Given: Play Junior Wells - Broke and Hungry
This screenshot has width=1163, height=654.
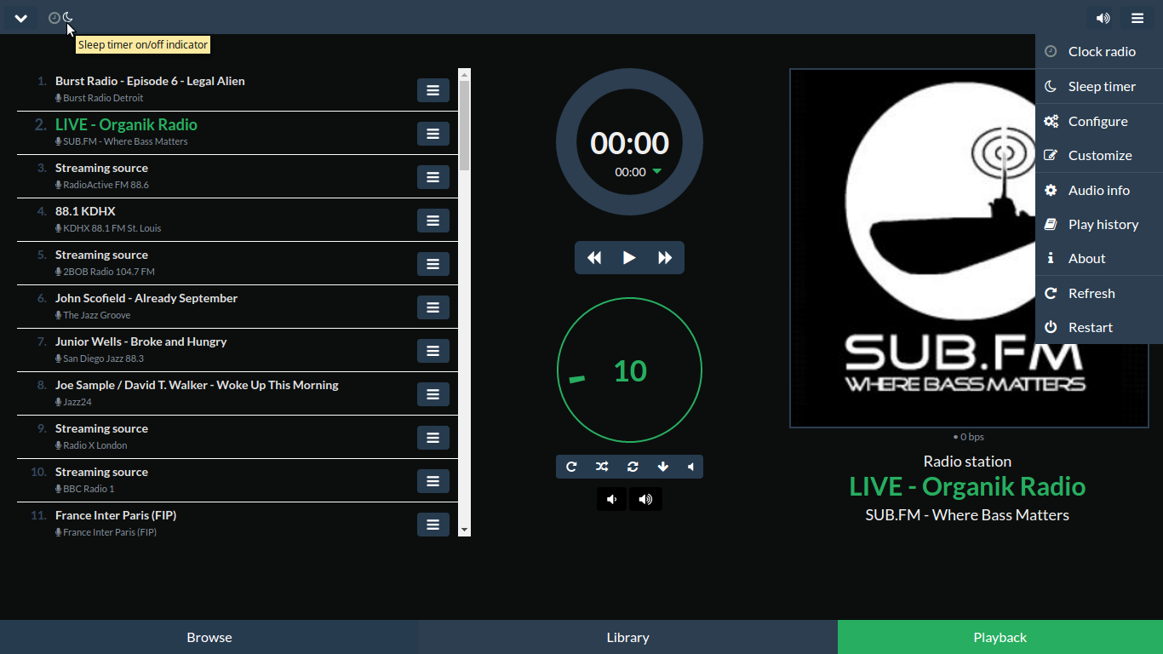Looking at the screenshot, I should point(141,341).
